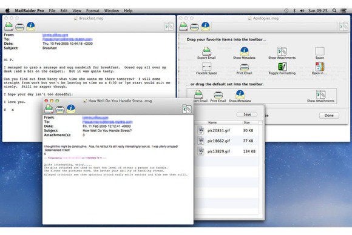
Task: Click Show Attachments in the default toolbar set
Action: coord(320,96)
